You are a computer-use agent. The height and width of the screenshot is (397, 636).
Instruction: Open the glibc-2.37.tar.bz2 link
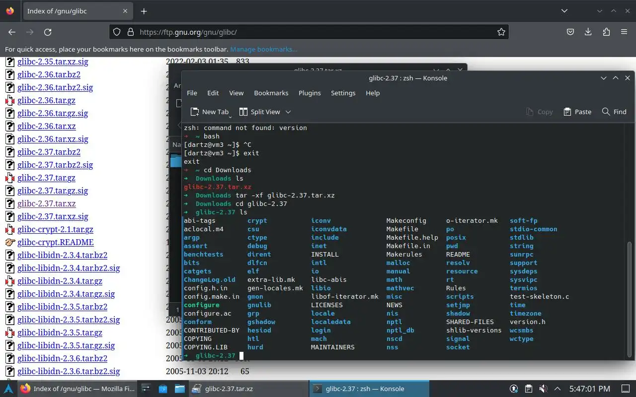pos(49,152)
